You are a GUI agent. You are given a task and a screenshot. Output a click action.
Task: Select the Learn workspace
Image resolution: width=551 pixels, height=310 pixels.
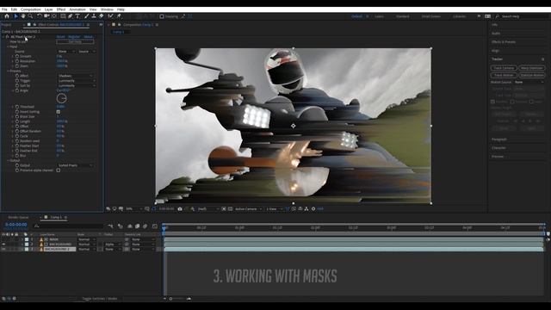pyautogui.click(x=379, y=16)
